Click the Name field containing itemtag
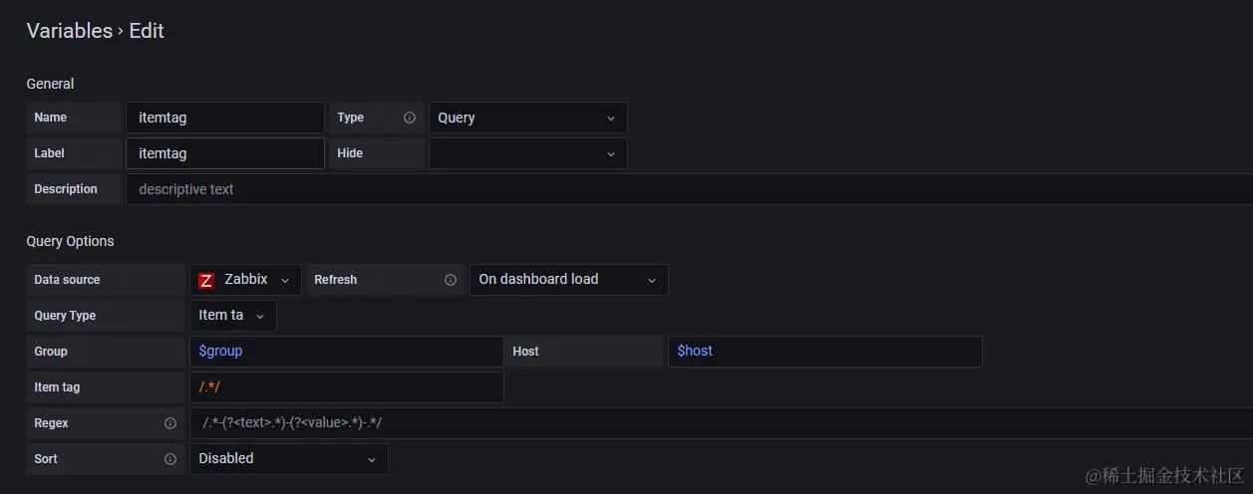Screen dimensions: 1253x494 pyautogui.click(x=224, y=118)
